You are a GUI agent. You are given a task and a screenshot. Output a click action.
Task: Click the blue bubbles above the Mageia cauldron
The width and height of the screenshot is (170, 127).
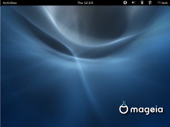click(x=124, y=103)
